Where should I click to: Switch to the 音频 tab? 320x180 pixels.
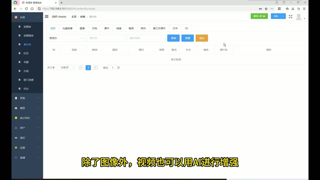[131, 28]
